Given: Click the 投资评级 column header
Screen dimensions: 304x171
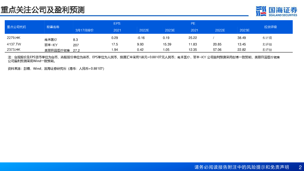Looking at the screenshot, I should point(270,27).
